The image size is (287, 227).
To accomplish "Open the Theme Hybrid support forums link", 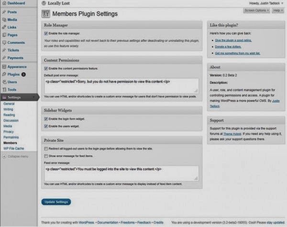I will point(232,134).
